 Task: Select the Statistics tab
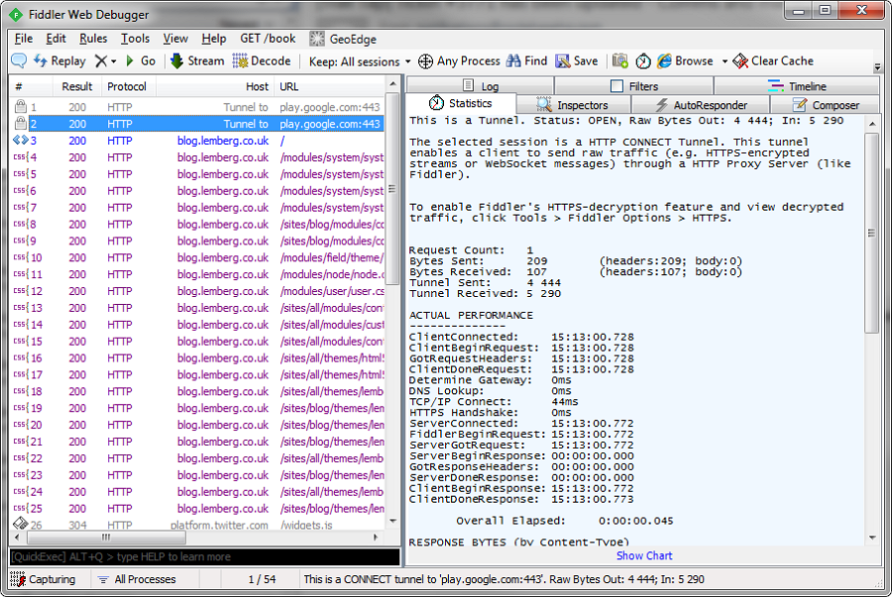coord(460,103)
